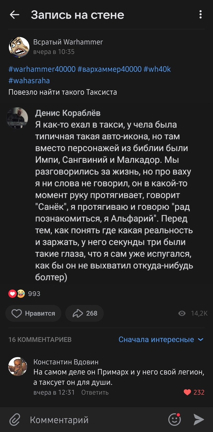The image size is (213, 432).
Task: Click the back arrow in the header
Action: (x=14, y=14)
